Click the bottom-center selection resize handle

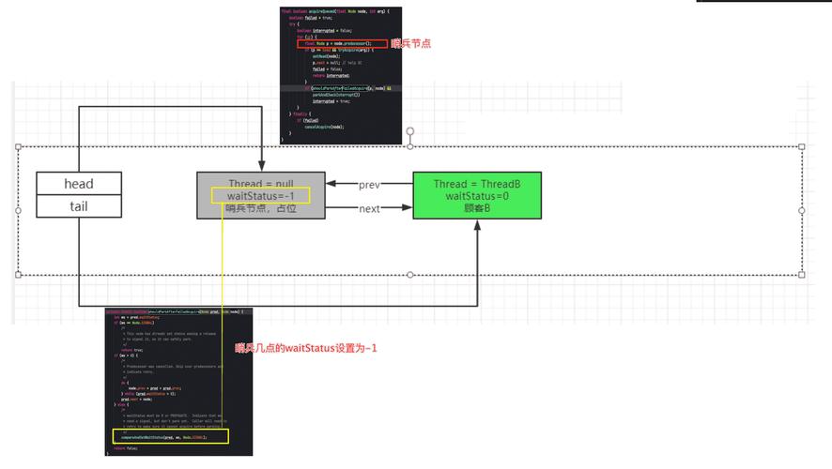(x=409, y=275)
